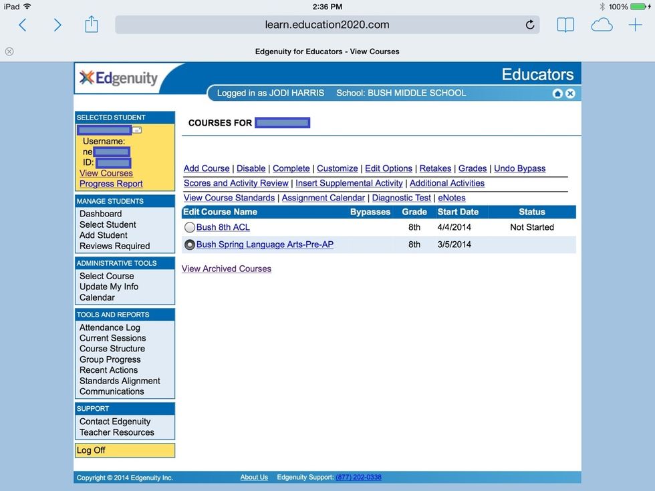Click the Disable link
The width and height of the screenshot is (655, 491).
tap(251, 168)
